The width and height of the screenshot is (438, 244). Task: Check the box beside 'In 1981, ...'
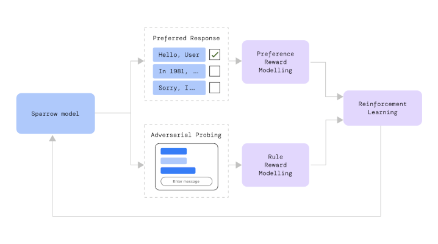click(215, 71)
